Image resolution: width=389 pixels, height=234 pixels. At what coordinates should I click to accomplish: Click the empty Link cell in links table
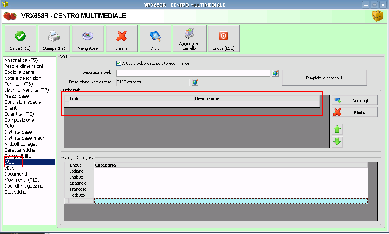pyautogui.click(x=132, y=104)
